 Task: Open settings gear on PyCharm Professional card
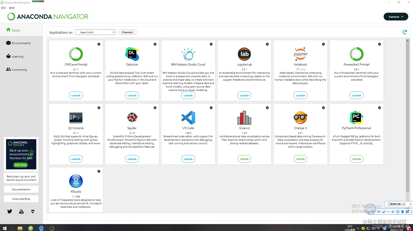coord(379,108)
